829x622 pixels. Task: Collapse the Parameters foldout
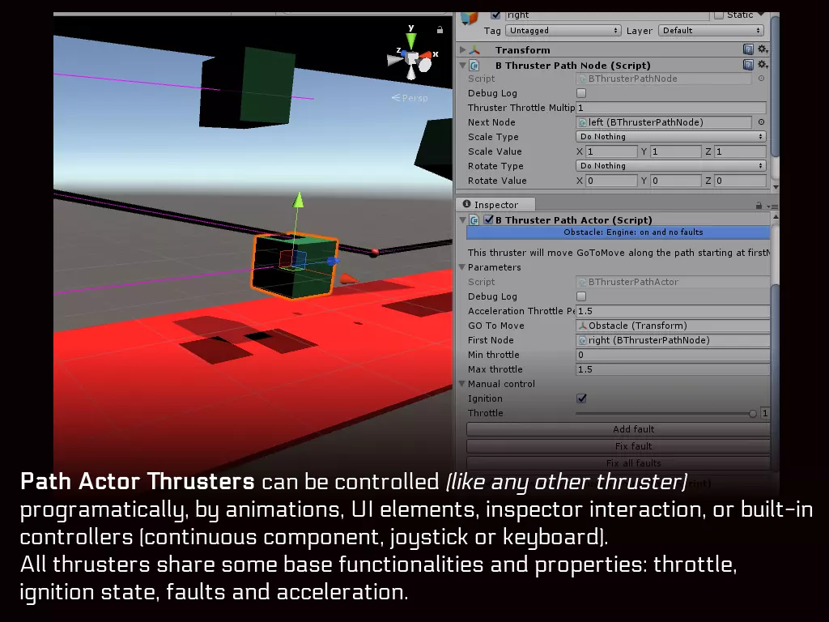tap(462, 267)
